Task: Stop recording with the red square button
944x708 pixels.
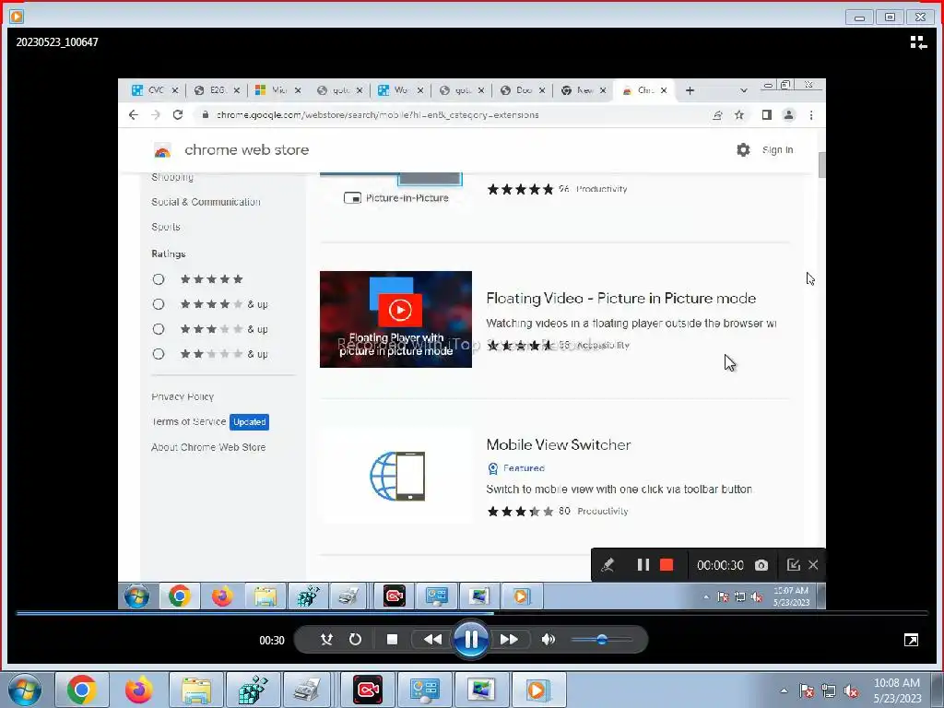Action: tap(667, 565)
